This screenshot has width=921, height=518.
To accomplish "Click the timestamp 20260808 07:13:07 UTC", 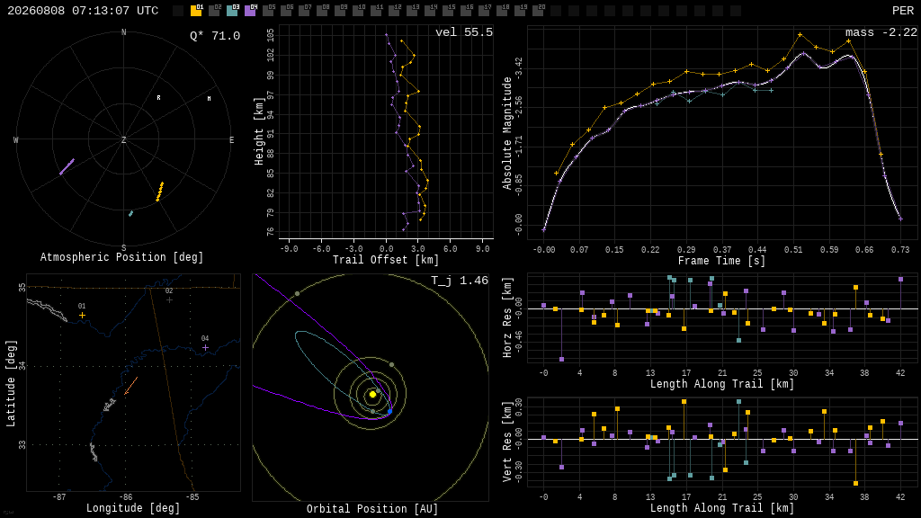I will [83, 11].
